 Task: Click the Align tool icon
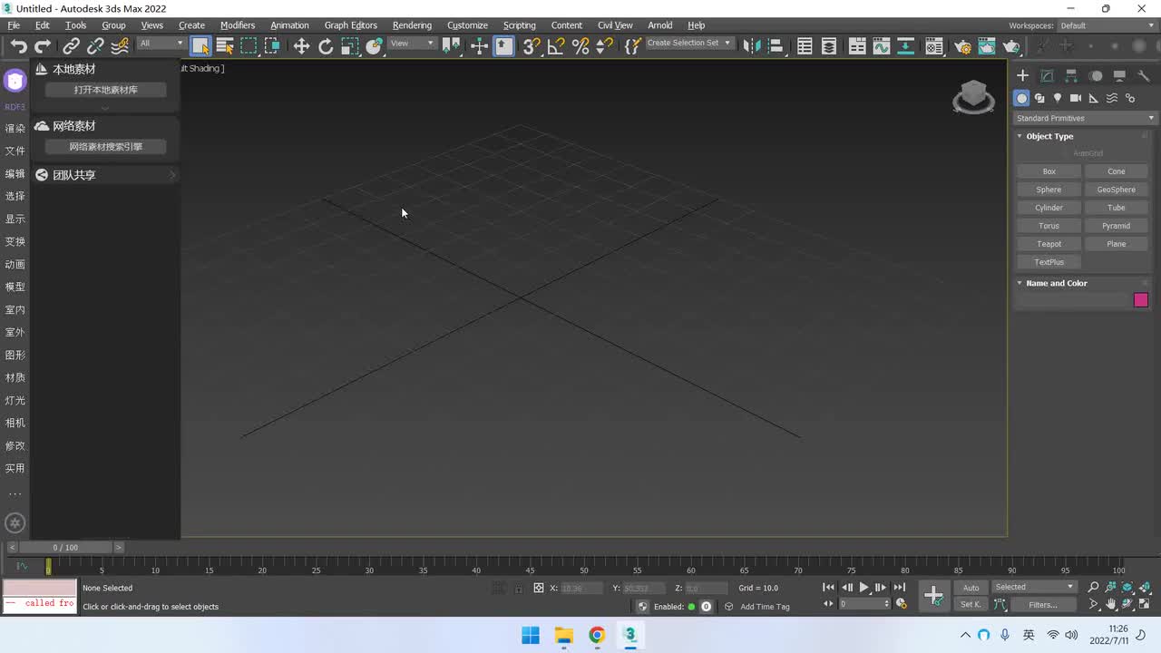pyautogui.click(x=776, y=46)
